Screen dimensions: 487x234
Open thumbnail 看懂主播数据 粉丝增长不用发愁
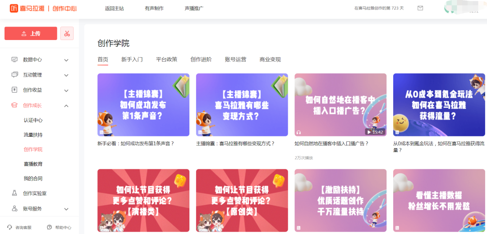click(x=439, y=201)
